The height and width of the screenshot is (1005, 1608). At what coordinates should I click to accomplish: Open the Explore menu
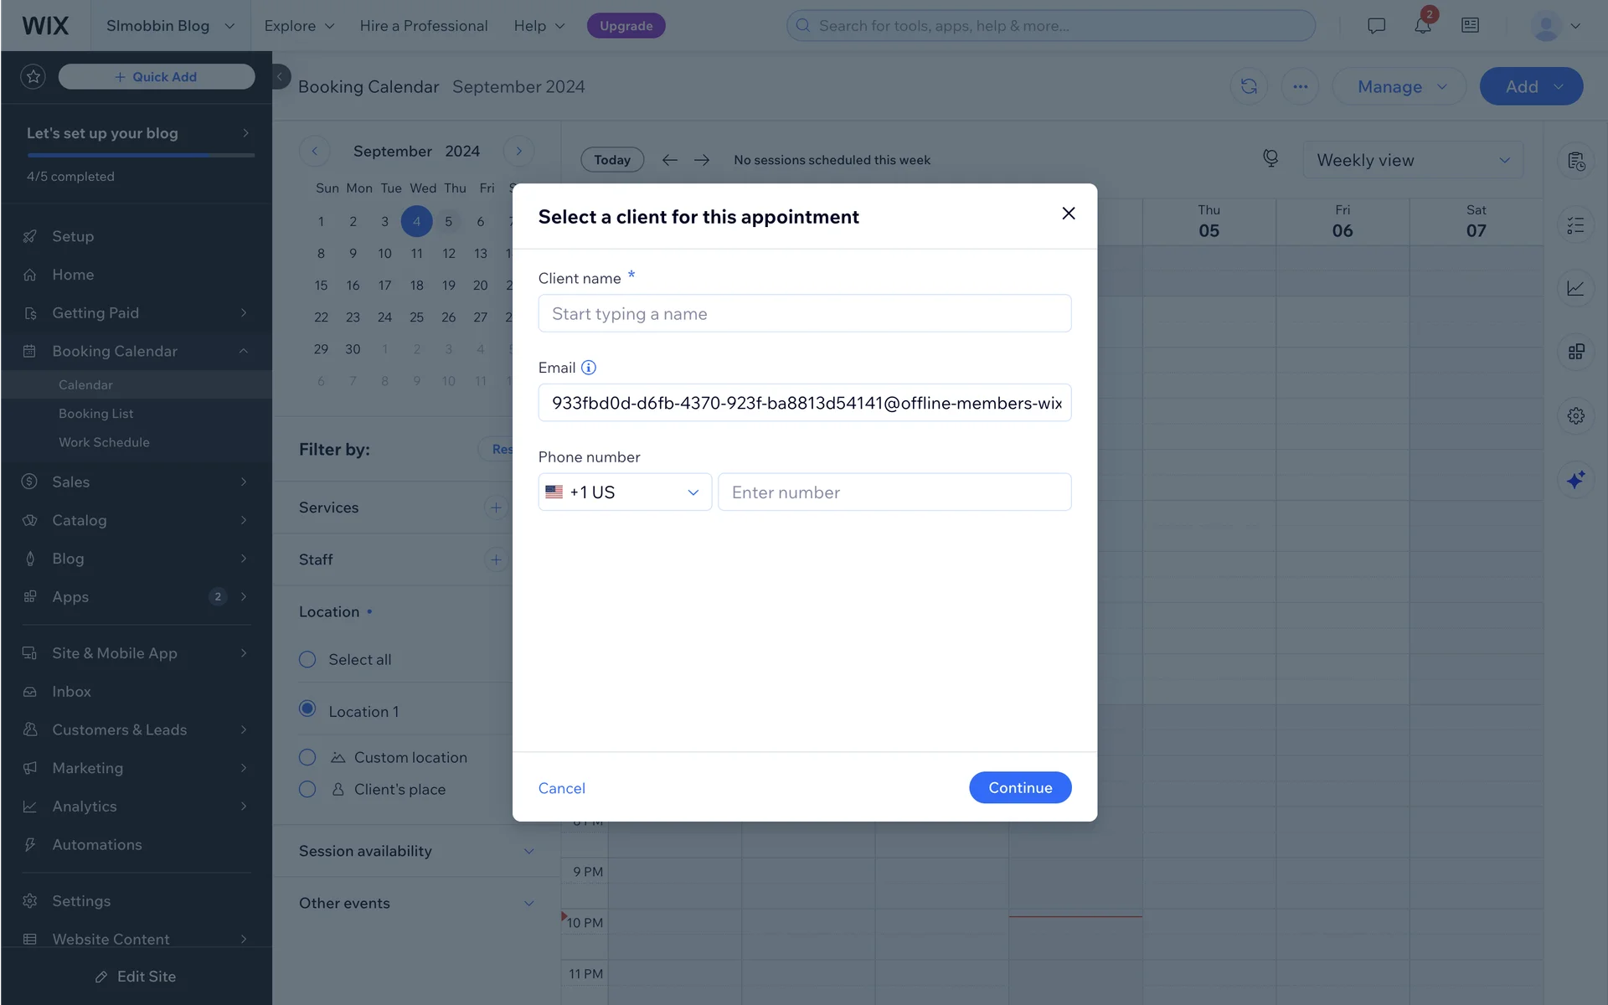click(299, 26)
